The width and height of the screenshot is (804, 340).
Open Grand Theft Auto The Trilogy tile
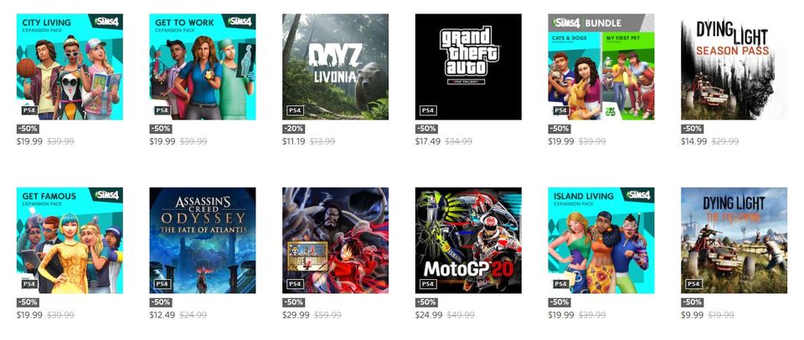(468, 67)
